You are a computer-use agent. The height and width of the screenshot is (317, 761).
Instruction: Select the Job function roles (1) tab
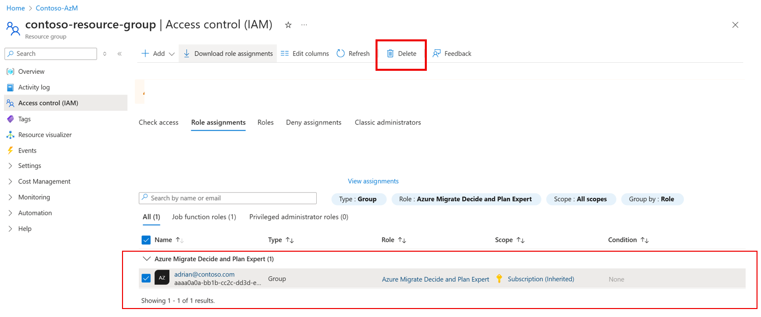click(x=204, y=217)
